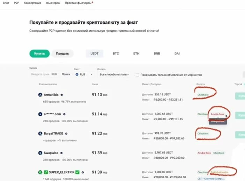Click the Лимит/Доступно column header
The height and width of the screenshot is (181, 245).
(151, 84)
